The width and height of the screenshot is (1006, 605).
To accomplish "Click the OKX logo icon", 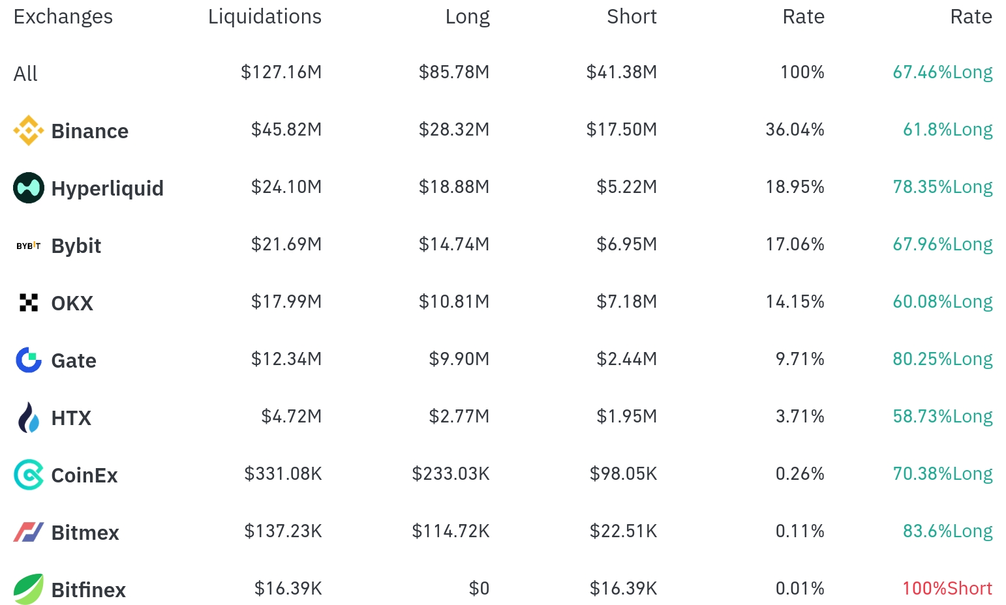I will click(29, 302).
